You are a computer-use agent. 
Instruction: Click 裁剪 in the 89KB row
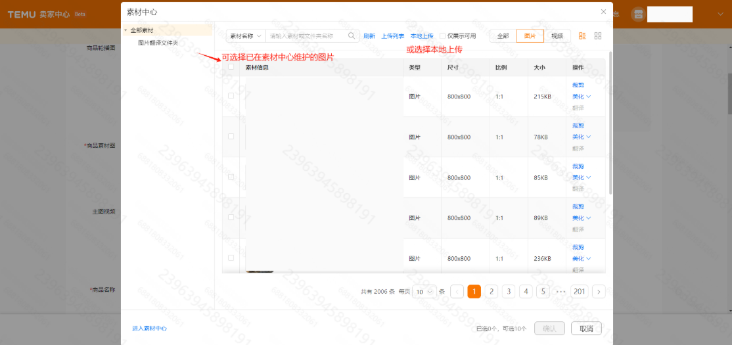coord(578,207)
